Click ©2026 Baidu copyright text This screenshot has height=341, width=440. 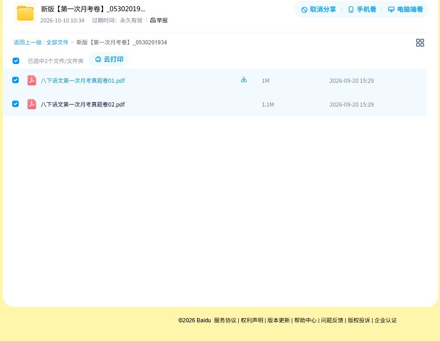[194, 320]
